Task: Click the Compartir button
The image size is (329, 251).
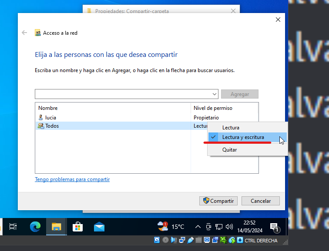Action: pyautogui.click(x=218, y=201)
